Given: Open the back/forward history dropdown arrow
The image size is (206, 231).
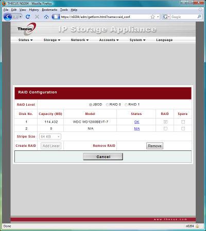Looking at the screenshot, I should click(21, 17).
